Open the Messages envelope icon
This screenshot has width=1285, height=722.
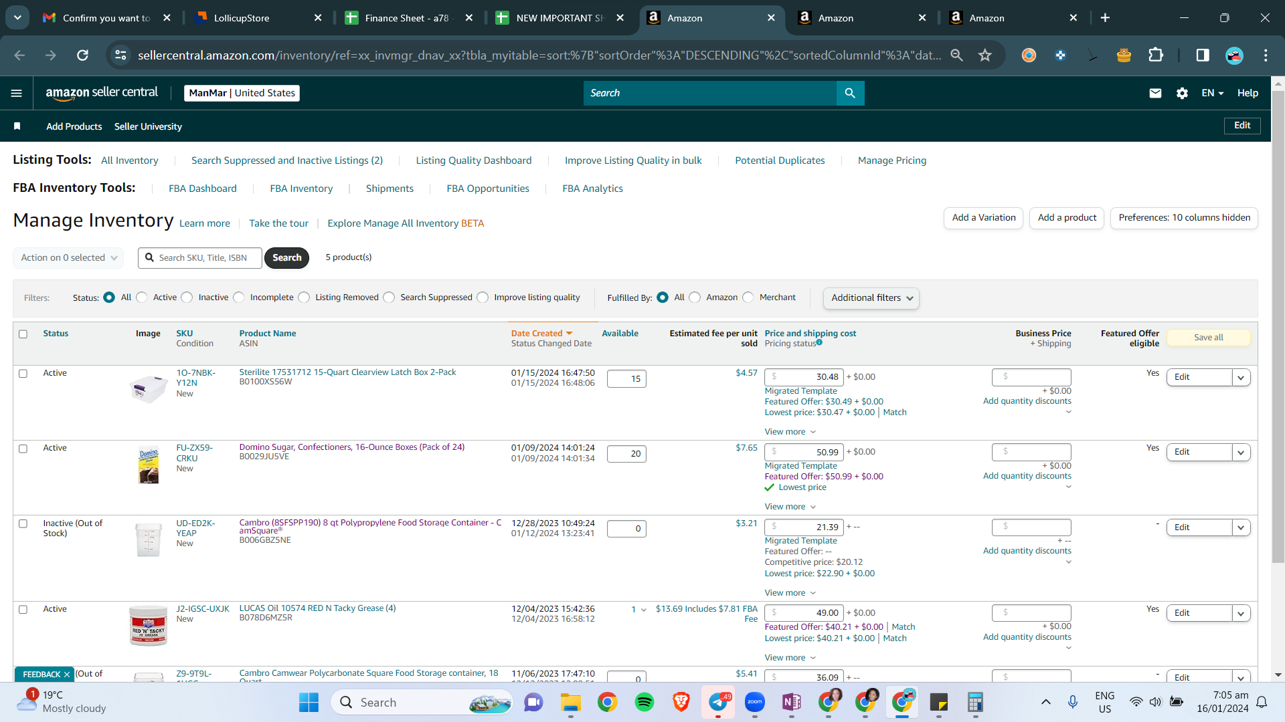[x=1155, y=93]
